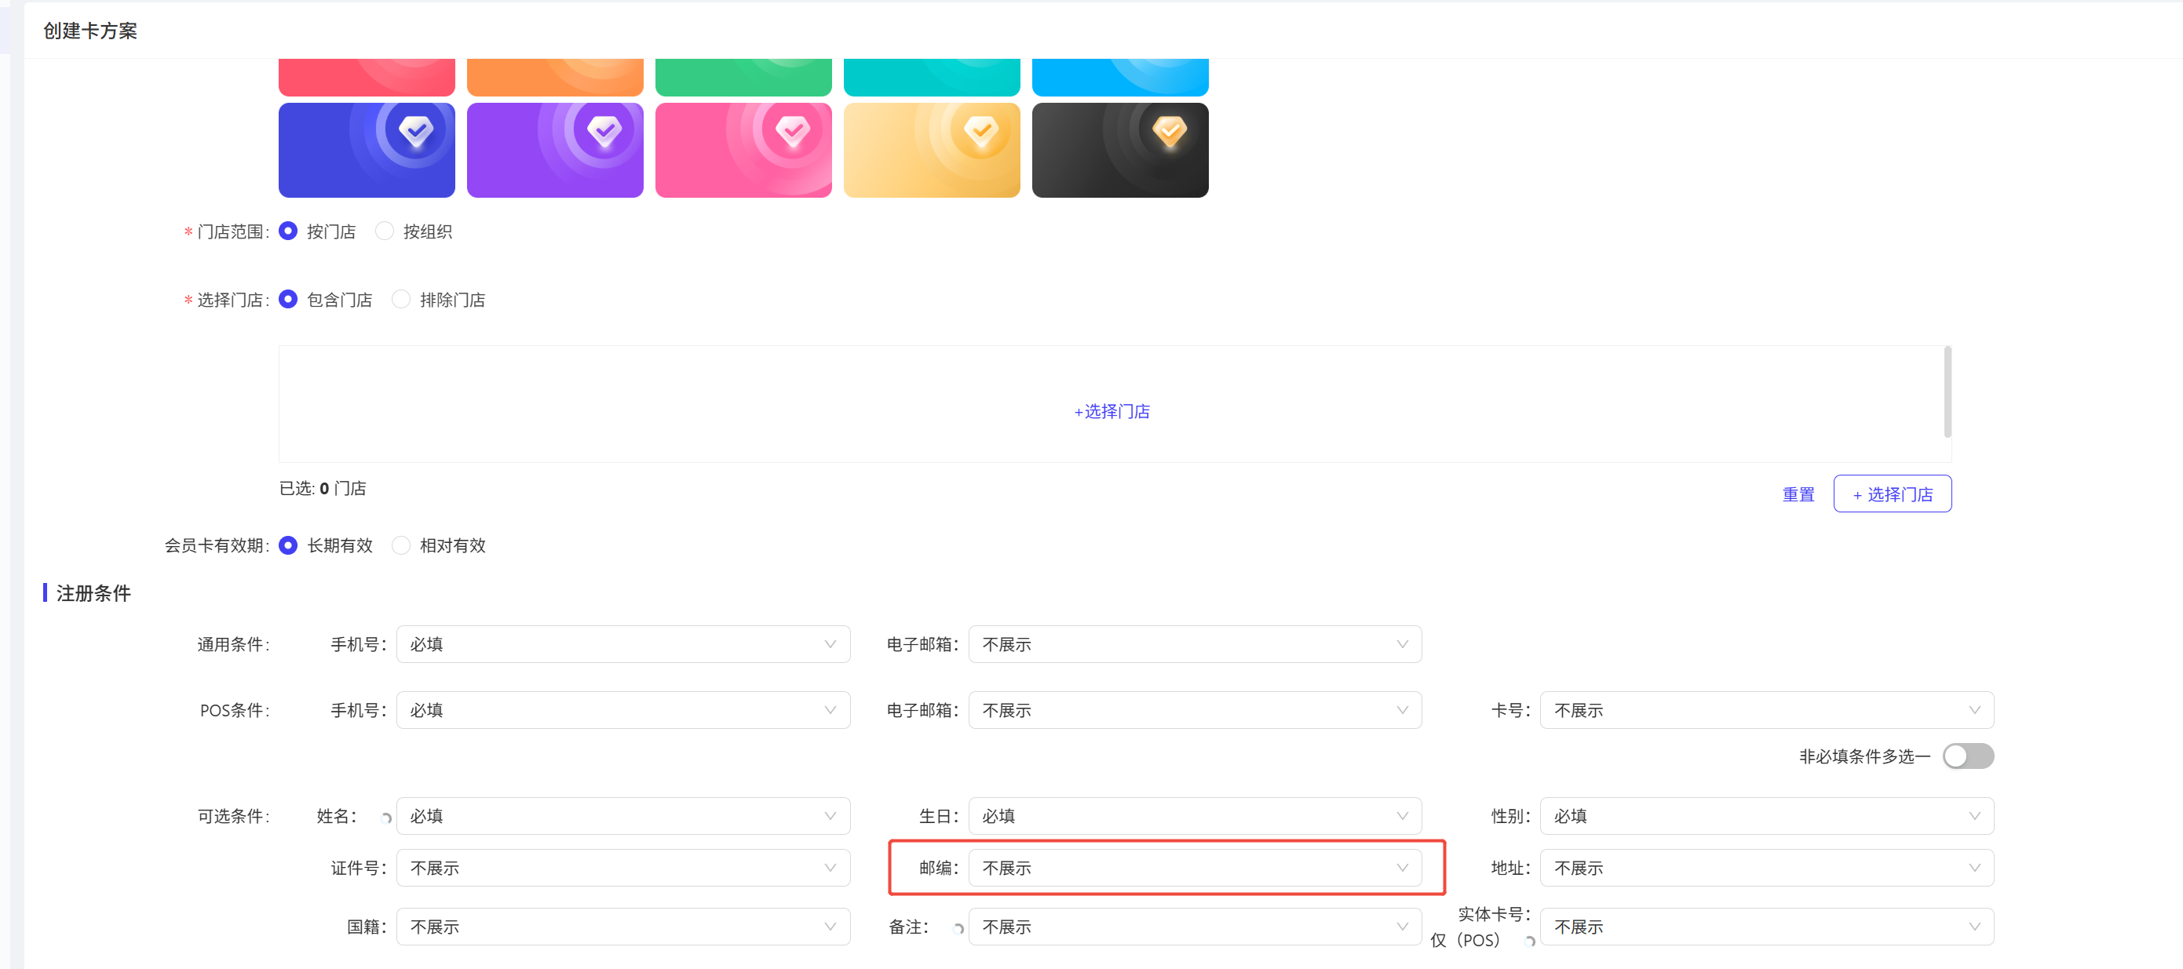Select 按组织 store range option

(384, 231)
